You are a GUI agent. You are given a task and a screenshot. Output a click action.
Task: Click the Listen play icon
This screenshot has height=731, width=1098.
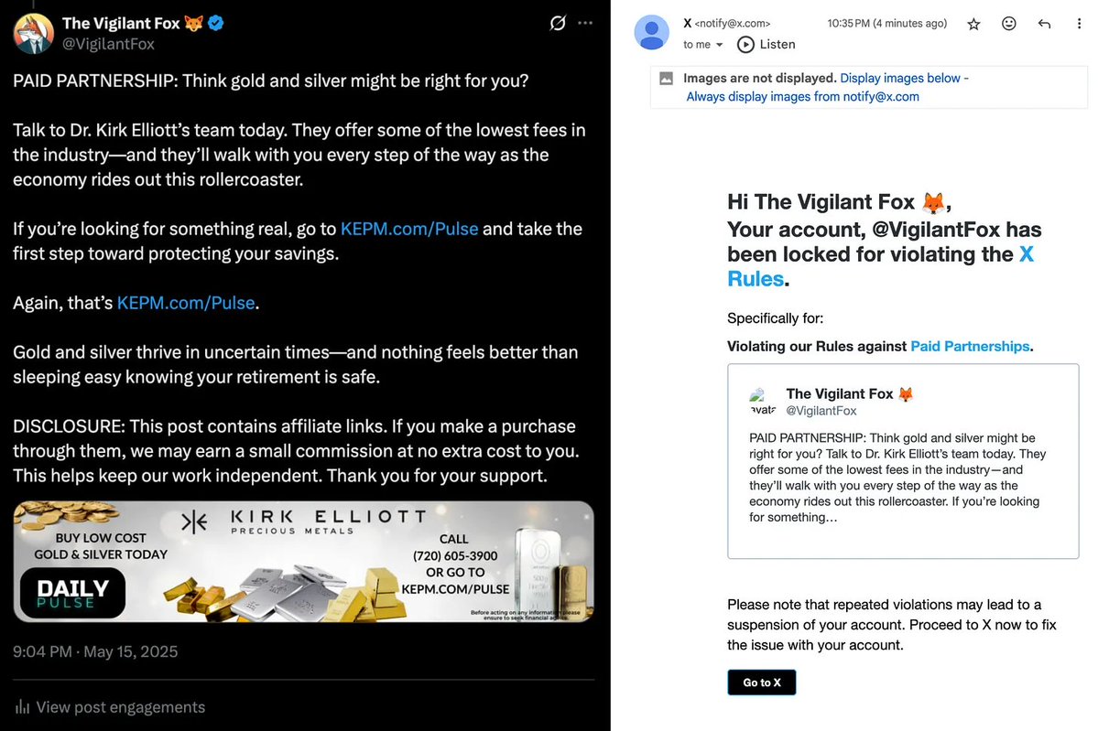[x=745, y=44]
